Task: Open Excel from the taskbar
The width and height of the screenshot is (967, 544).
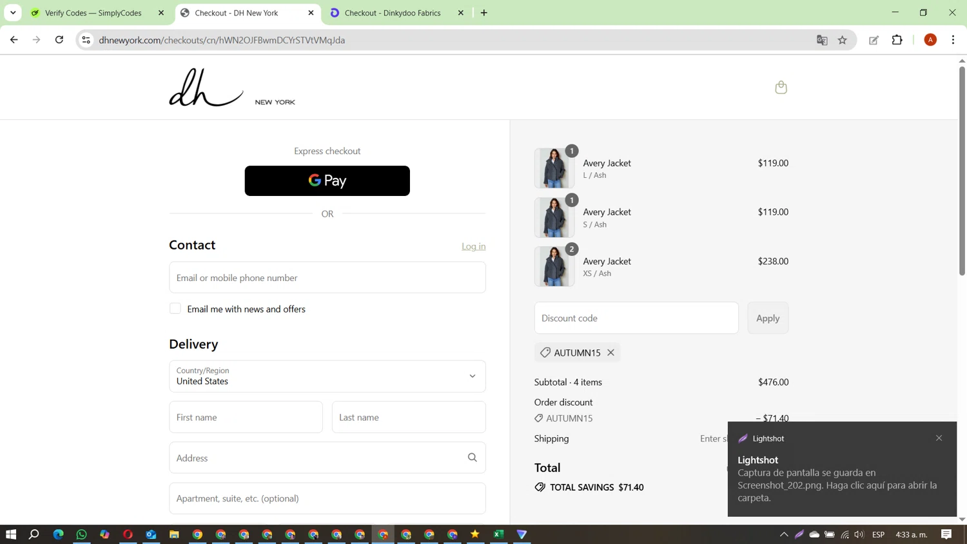Action: tap(498, 534)
